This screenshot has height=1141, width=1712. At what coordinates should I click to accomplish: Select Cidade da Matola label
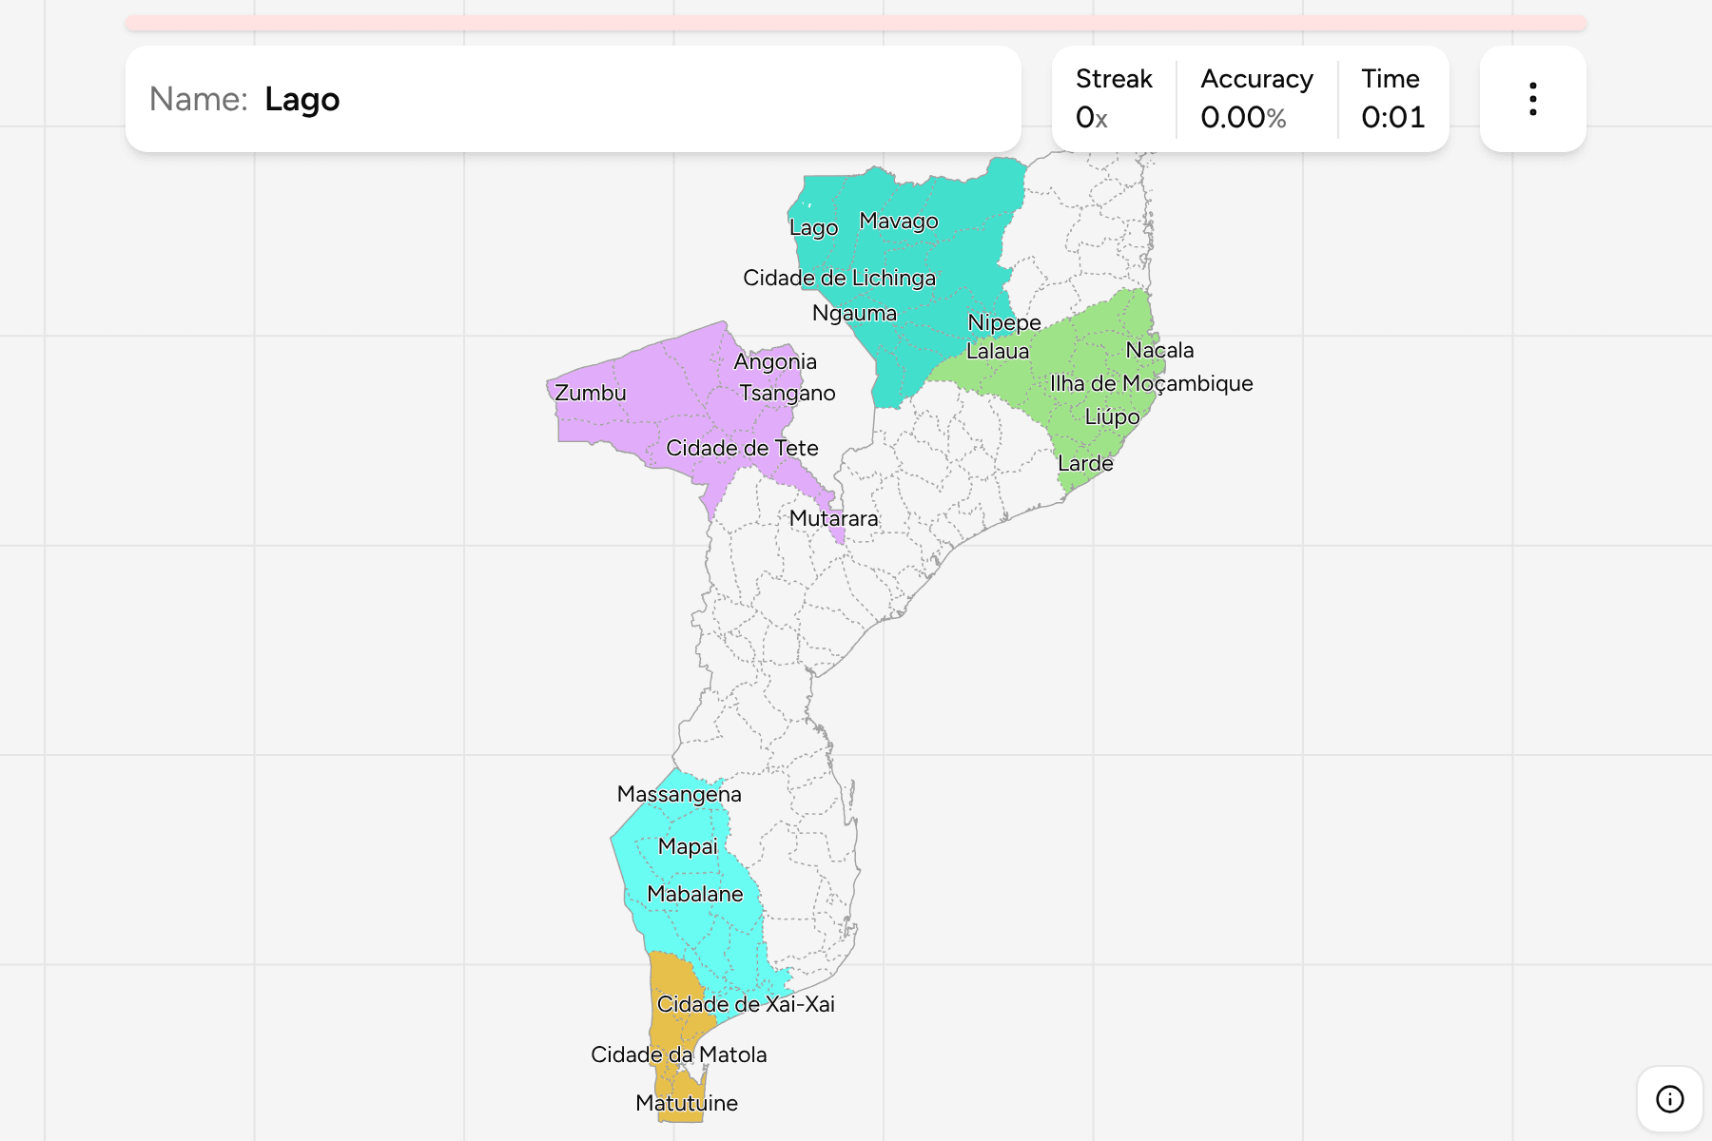pyautogui.click(x=679, y=1054)
